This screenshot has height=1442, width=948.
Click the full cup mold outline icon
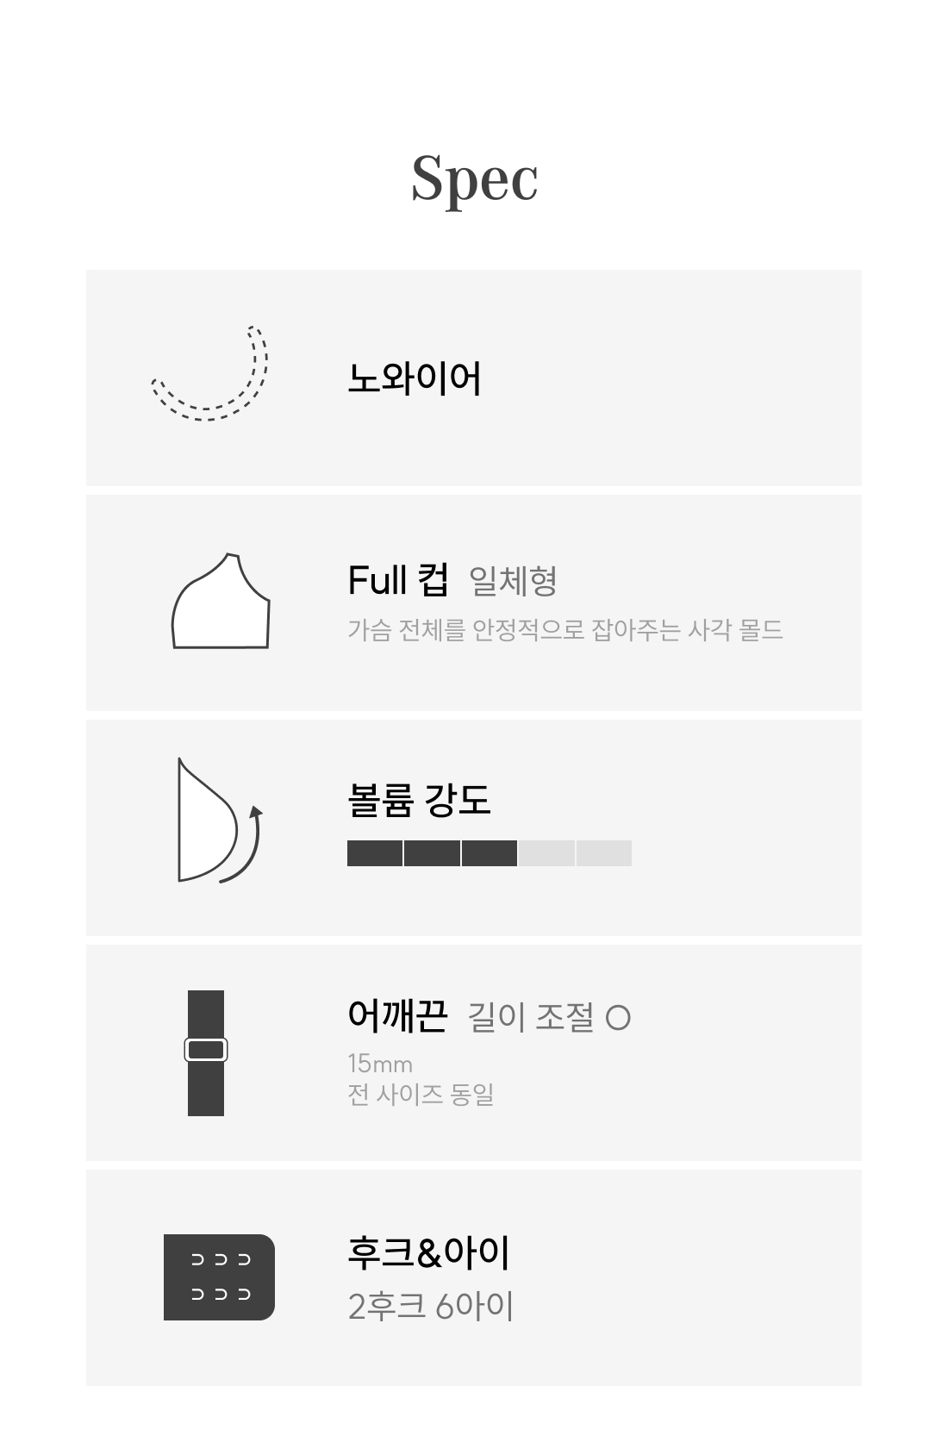click(221, 602)
